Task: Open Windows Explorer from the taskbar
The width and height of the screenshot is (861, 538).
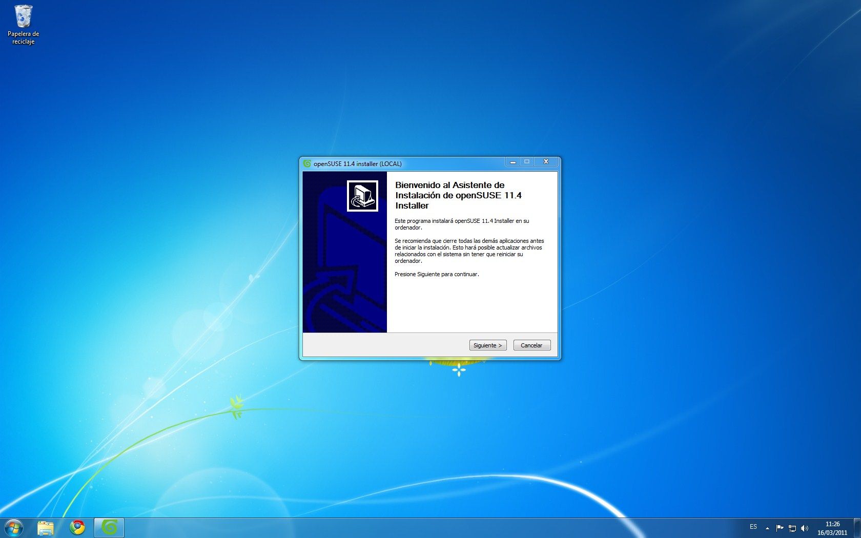Action: tap(46, 528)
